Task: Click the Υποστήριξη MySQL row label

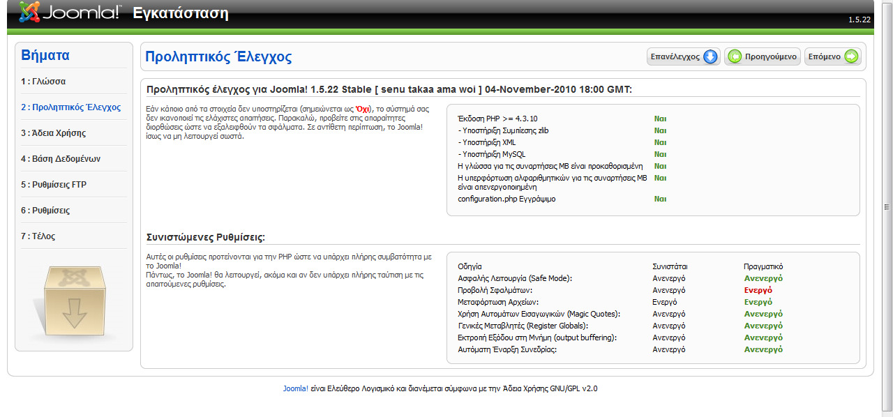Action: coord(492,154)
